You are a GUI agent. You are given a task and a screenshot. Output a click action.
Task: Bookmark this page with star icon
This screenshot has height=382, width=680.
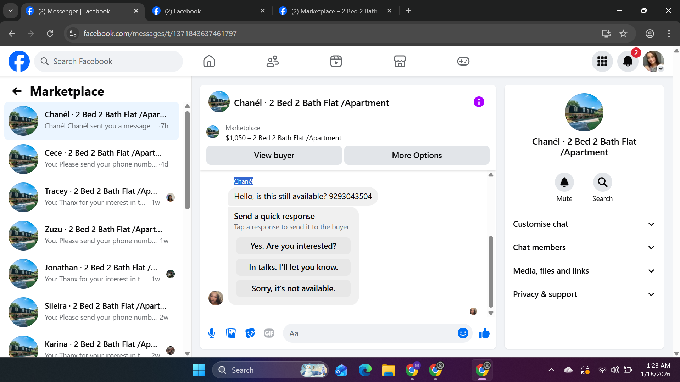click(x=623, y=34)
